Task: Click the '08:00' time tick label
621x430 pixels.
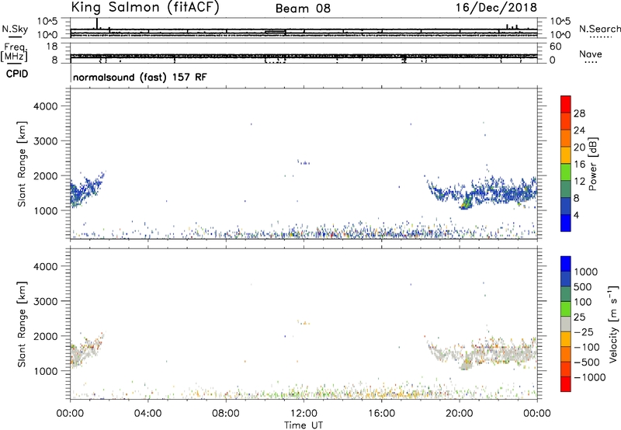Action: coord(226,414)
